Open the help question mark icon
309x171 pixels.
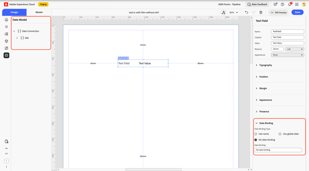(282, 5)
